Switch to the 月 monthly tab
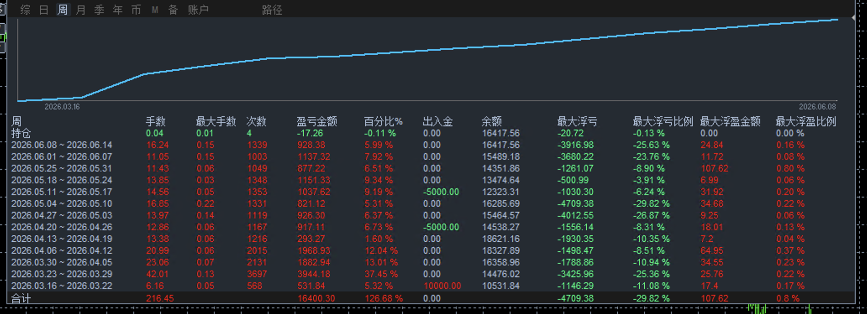Screen dimensions: 867x314 [x=81, y=10]
